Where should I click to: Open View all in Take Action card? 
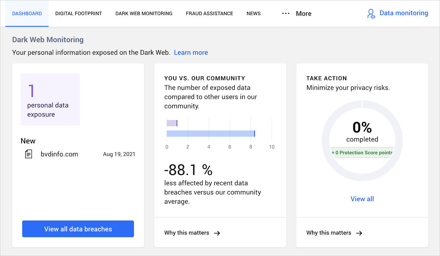pos(362,199)
